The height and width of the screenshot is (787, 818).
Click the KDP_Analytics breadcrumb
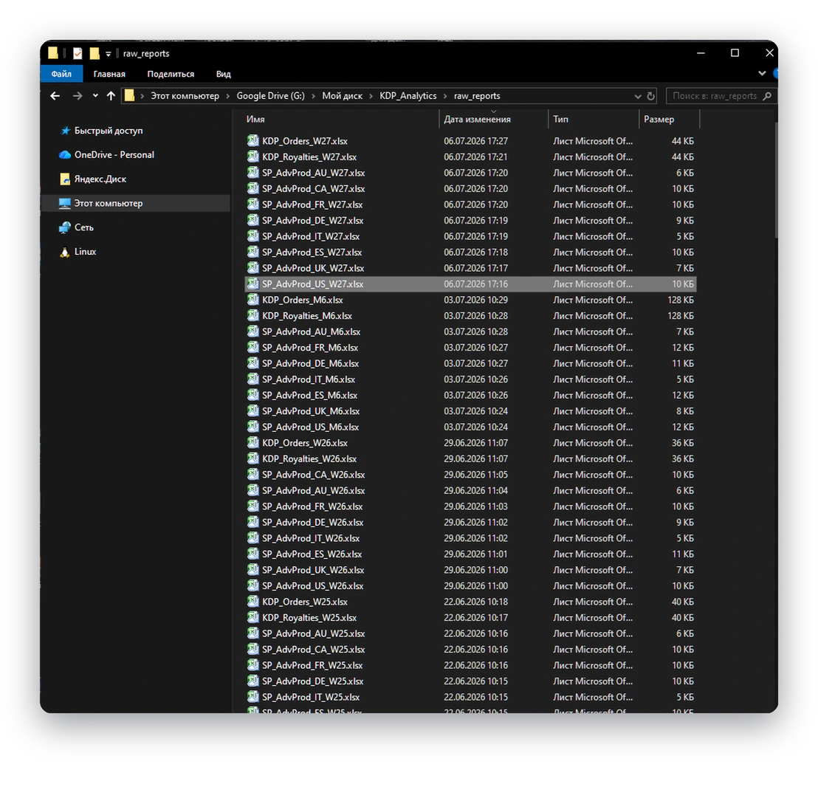408,96
